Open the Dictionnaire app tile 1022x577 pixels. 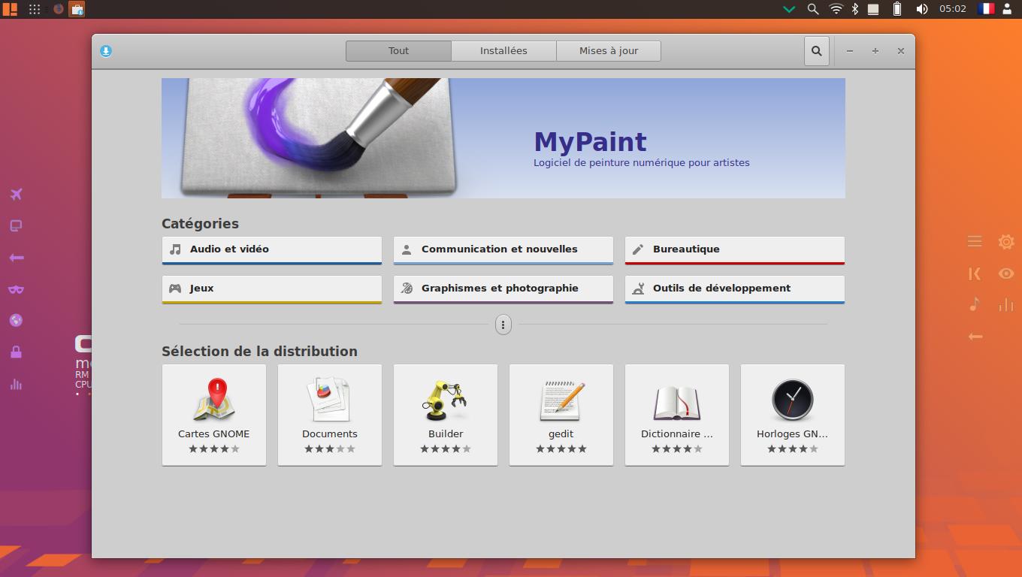click(x=677, y=415)
